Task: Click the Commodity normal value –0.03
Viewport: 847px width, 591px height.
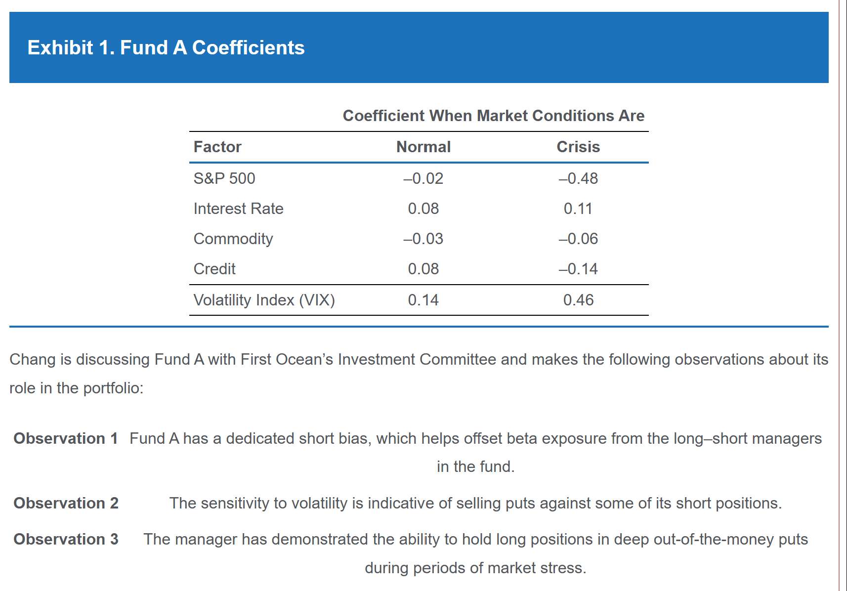Action: click(423, 239)
